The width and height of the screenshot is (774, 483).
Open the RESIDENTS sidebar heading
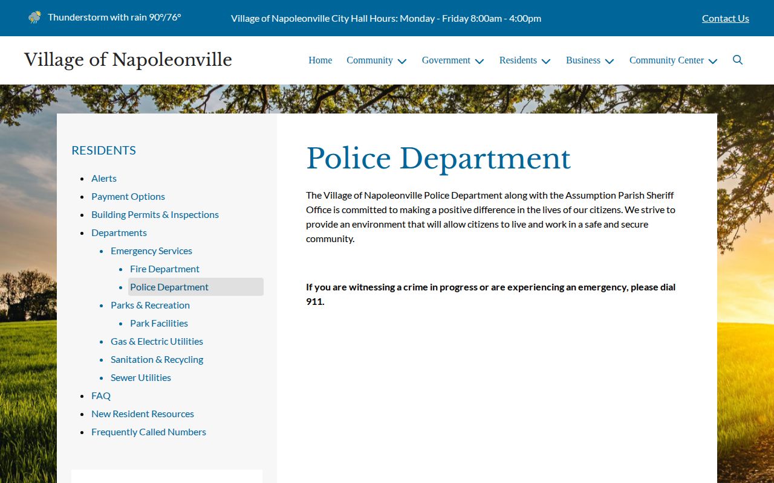click(103, 150)
